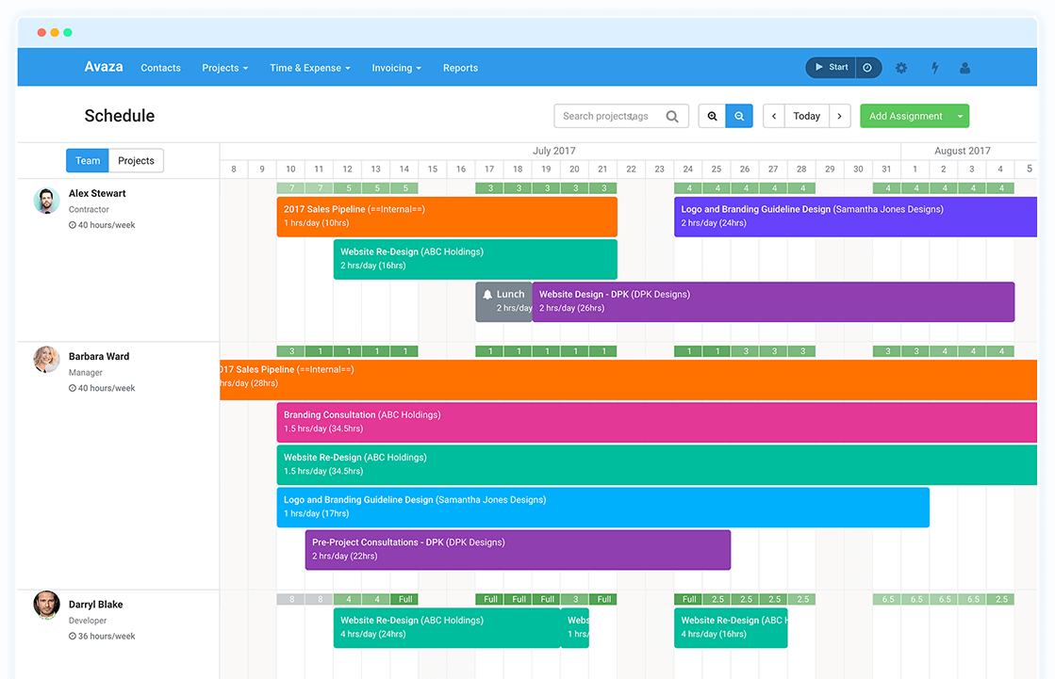Click the Today button
The image size is (1055, 679).
pyautogui.click(x=806, y=117)
